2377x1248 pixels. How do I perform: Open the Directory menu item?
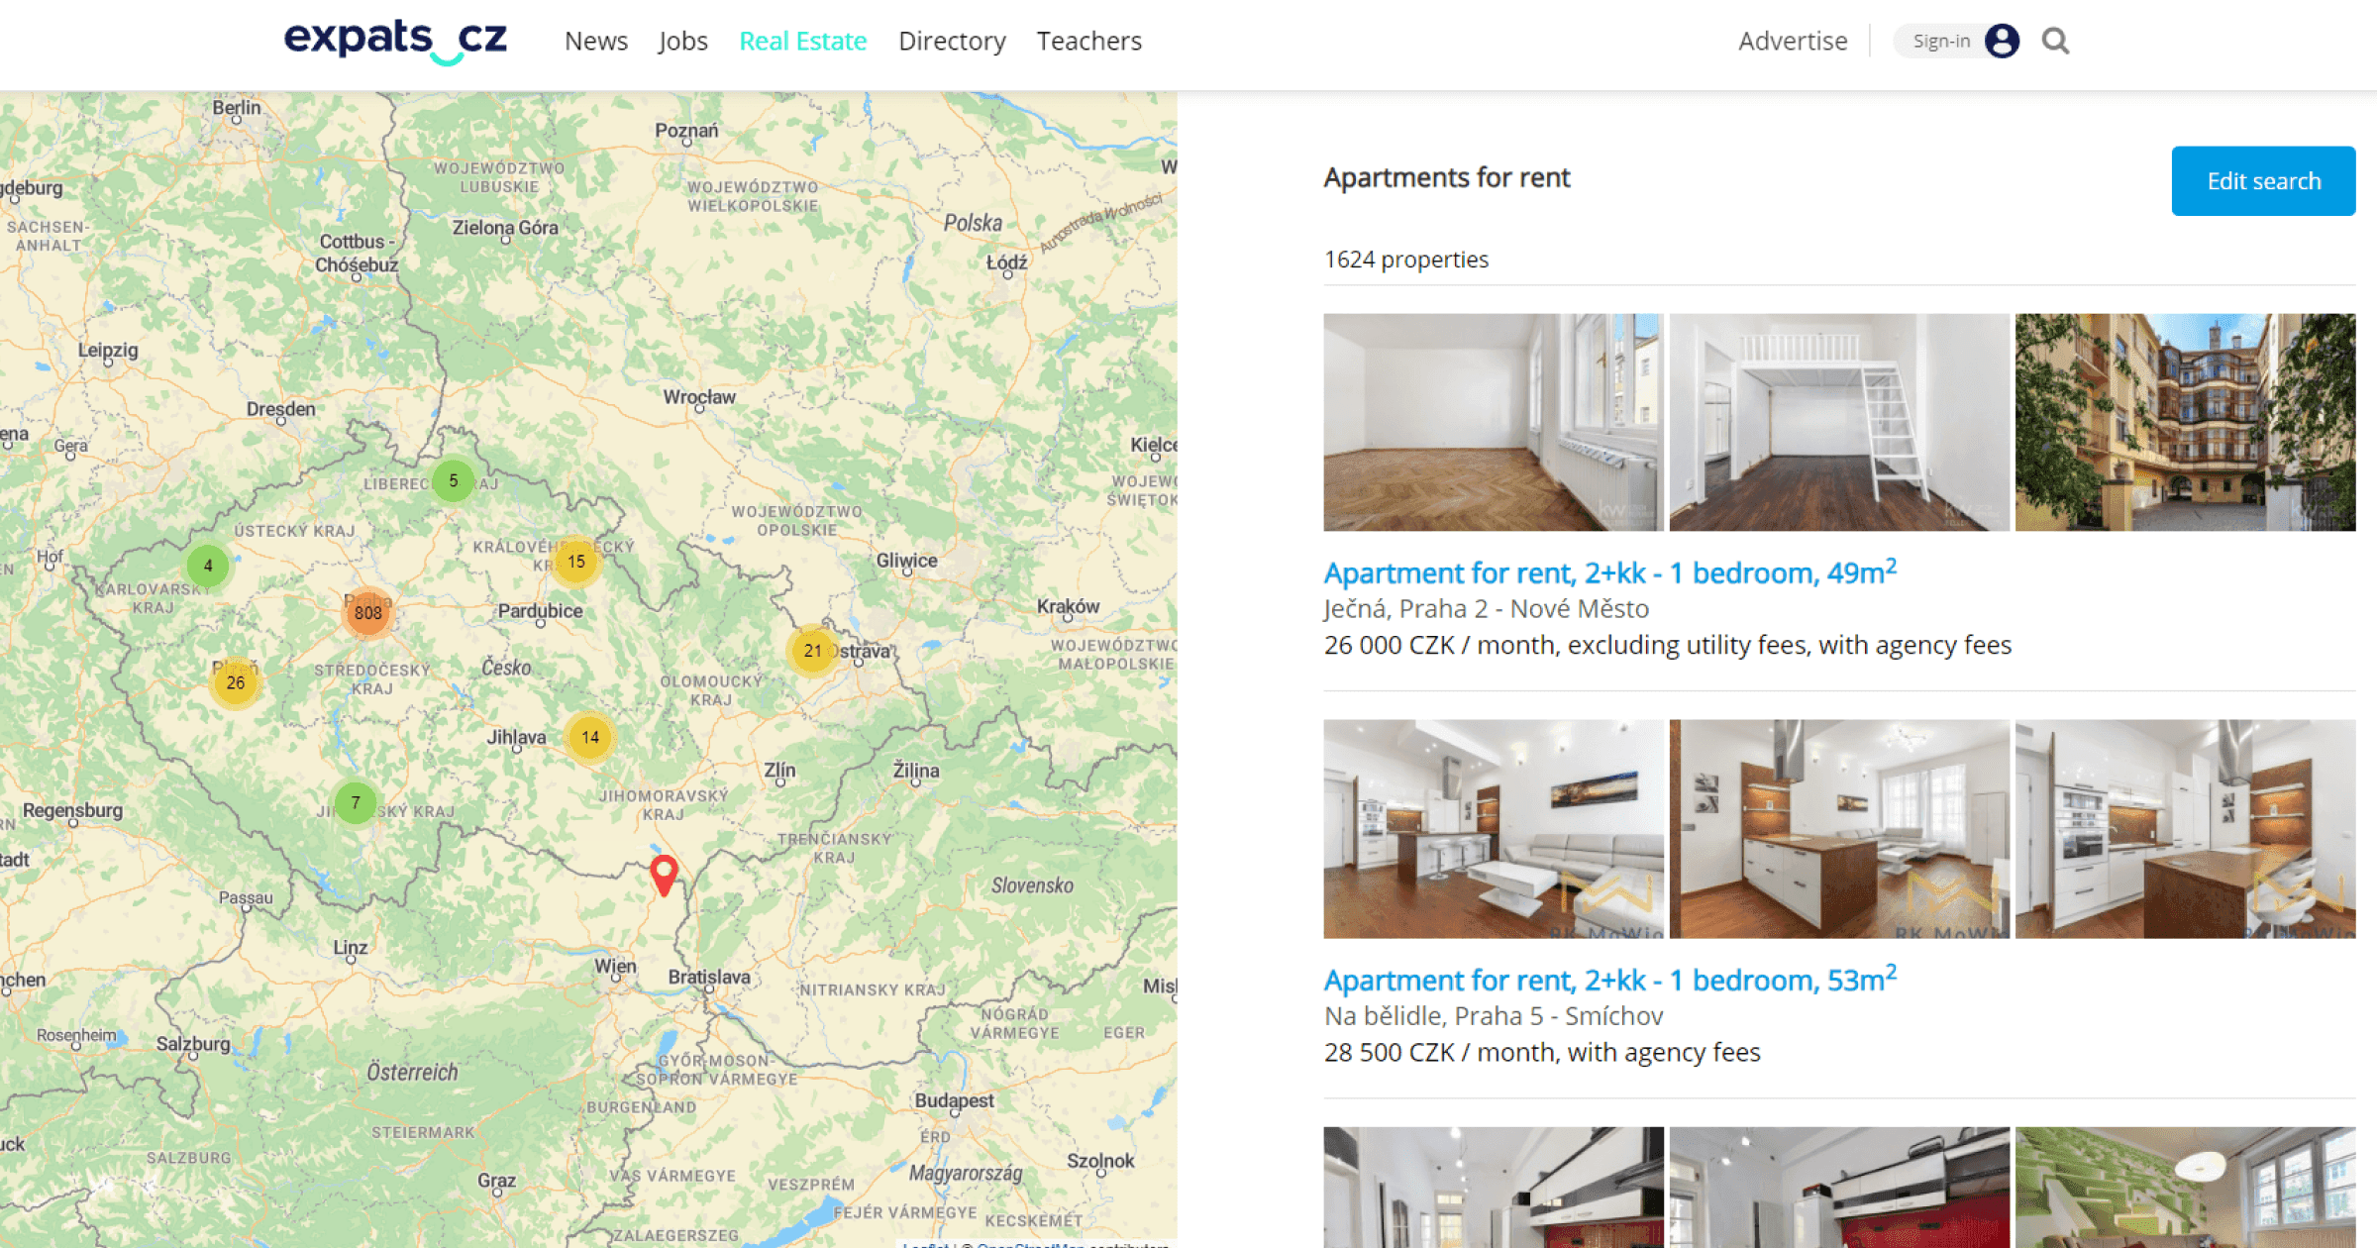pos(952,41)
